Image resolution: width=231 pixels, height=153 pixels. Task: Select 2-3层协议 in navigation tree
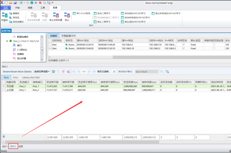click(x=20, y=50)
